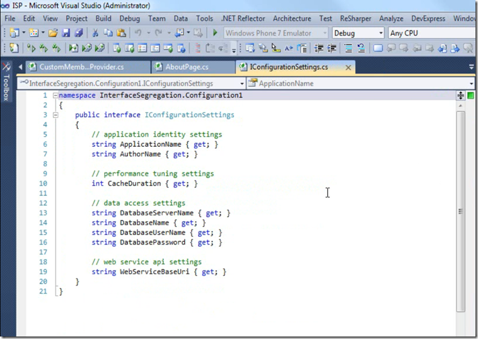Open the Add New Item dropdown arrow
The height and width of the screenshot is (339, 478).
tap(43, 33)
